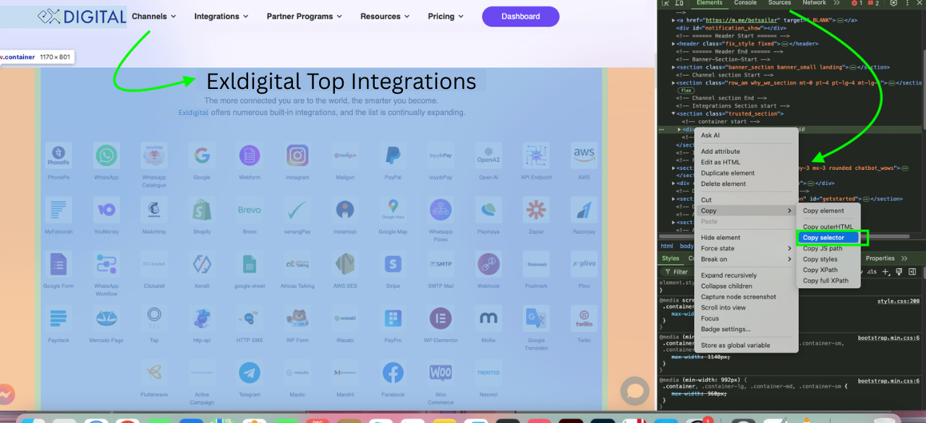Select the Shopify integration icon
The height and width of the screenshot is (423, 926).
click(202, 210)
